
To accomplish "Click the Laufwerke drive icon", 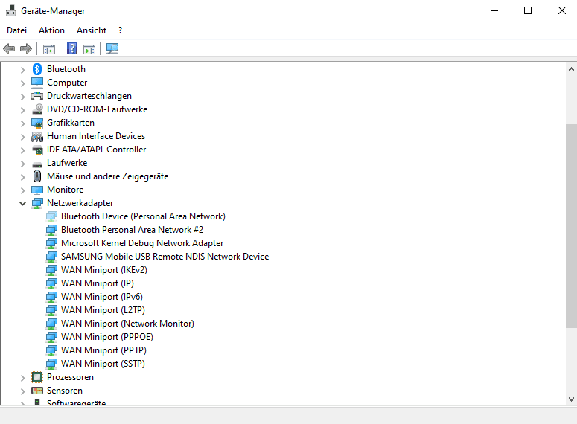I will [37, 164].
